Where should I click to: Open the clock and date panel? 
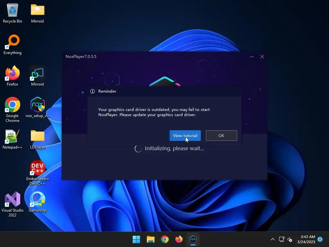point(306,239)
